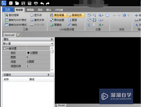Open the 3D view dropdown arrow
This screenshot has height=107, width=141.
point(103,25)
